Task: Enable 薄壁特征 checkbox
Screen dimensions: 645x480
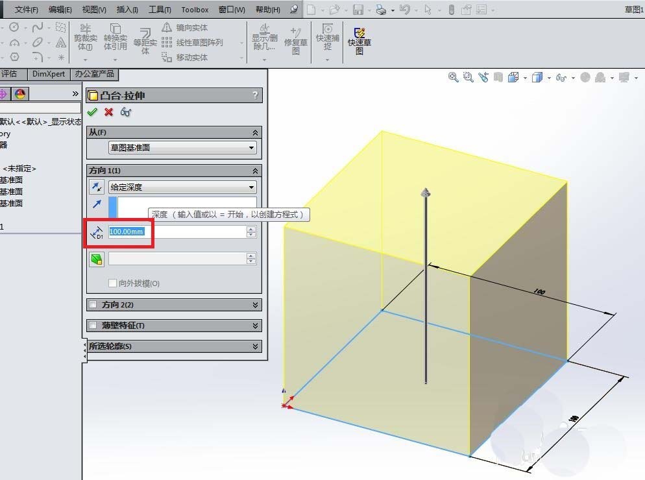Action: tap(93, 326)
